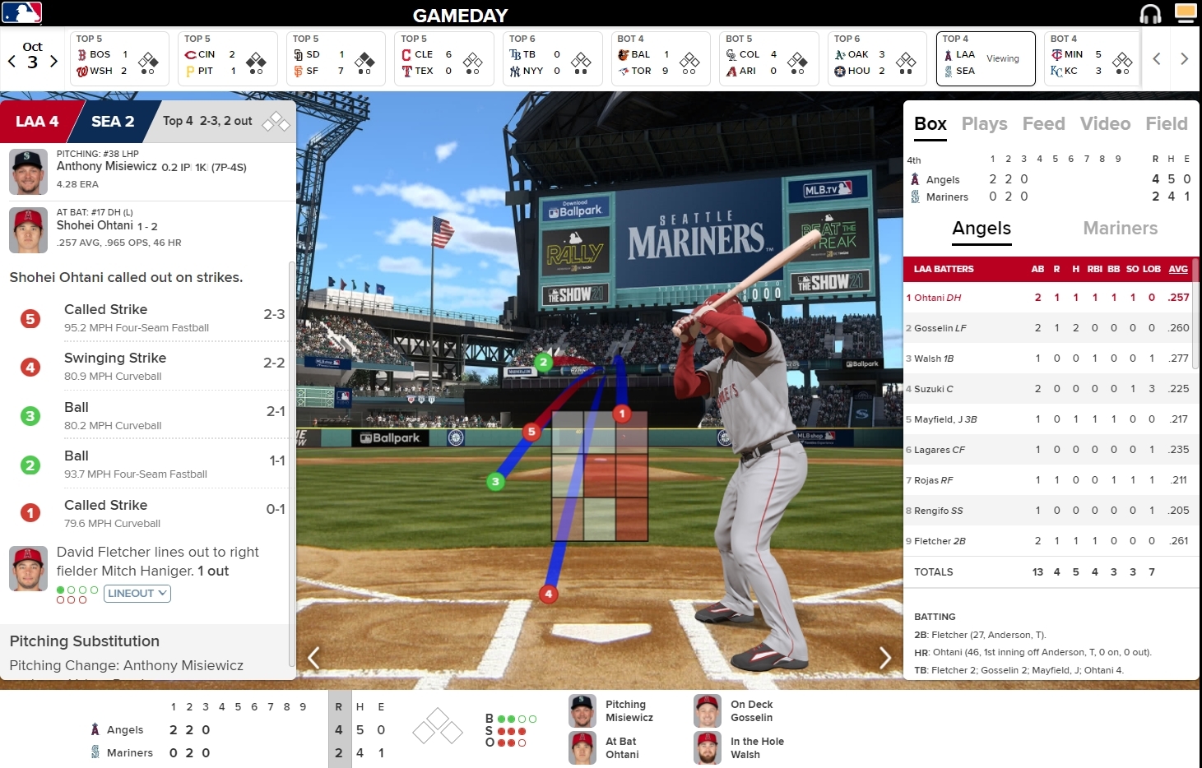The image size is (1202, 768).
Task: Open the audio headphones icon
Action: click(1150, 14)
